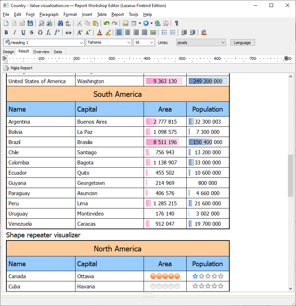Open the Heading 1 style dropdown
This screenshot has width=296, height=306.
81,43
